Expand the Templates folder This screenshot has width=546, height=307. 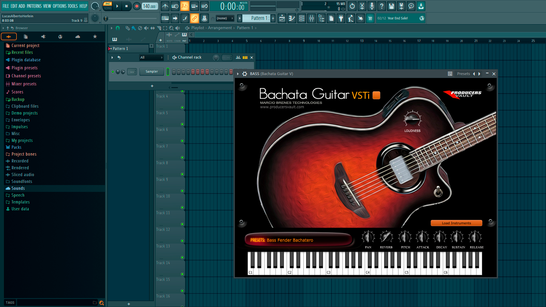(x=20, y=202)
